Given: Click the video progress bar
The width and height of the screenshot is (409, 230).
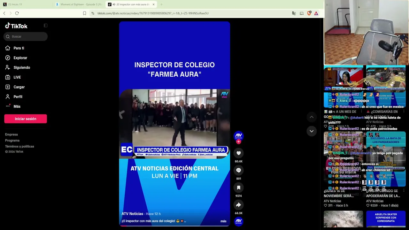Looking at the screenshot, I should coord(174,226).
